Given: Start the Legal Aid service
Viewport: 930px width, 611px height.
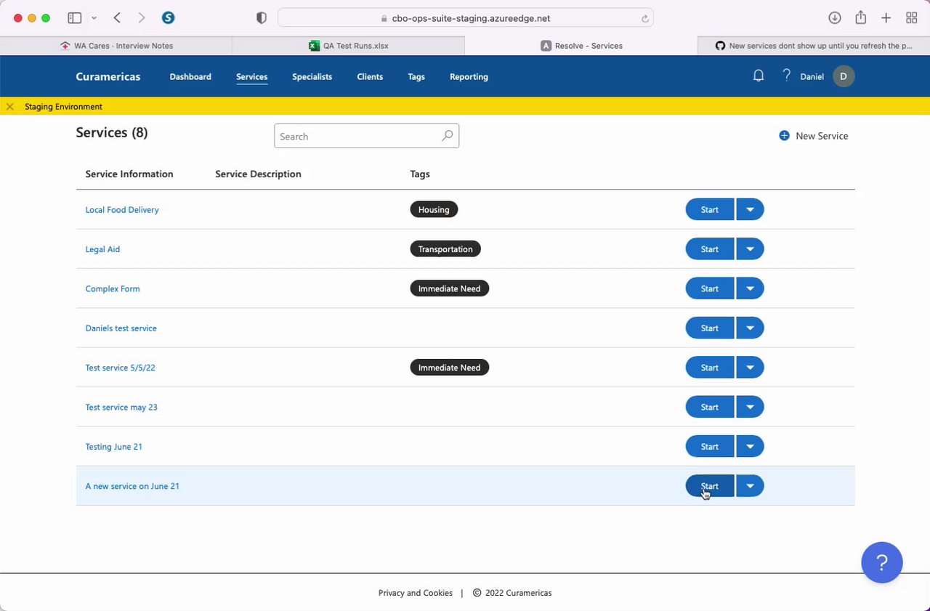Looking at the screenshot, I should [x=710, y=249].
